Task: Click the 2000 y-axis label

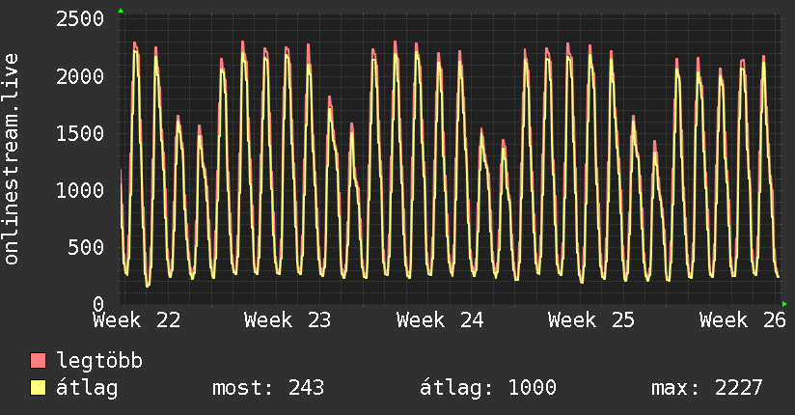Action: 80,76
